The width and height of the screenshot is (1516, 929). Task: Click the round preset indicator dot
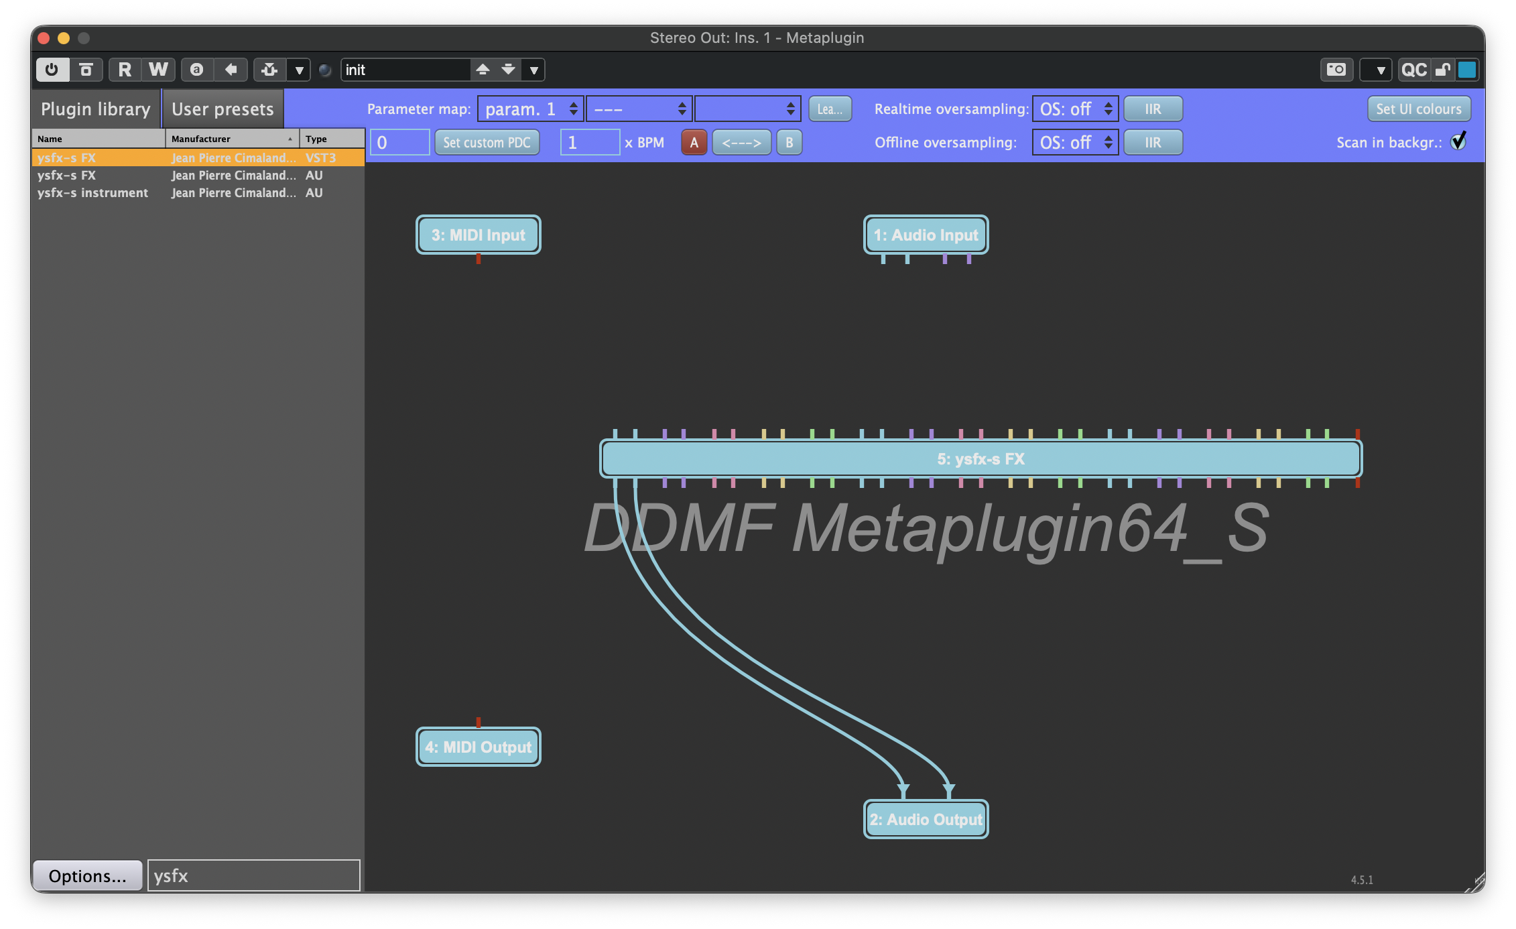pyautogui.click(x=325, y=70)
